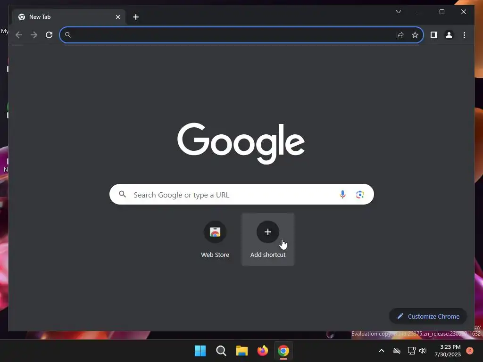Show hidden system tray icons
The height and width of the screenshot is (362, 483).
[381, 351]
